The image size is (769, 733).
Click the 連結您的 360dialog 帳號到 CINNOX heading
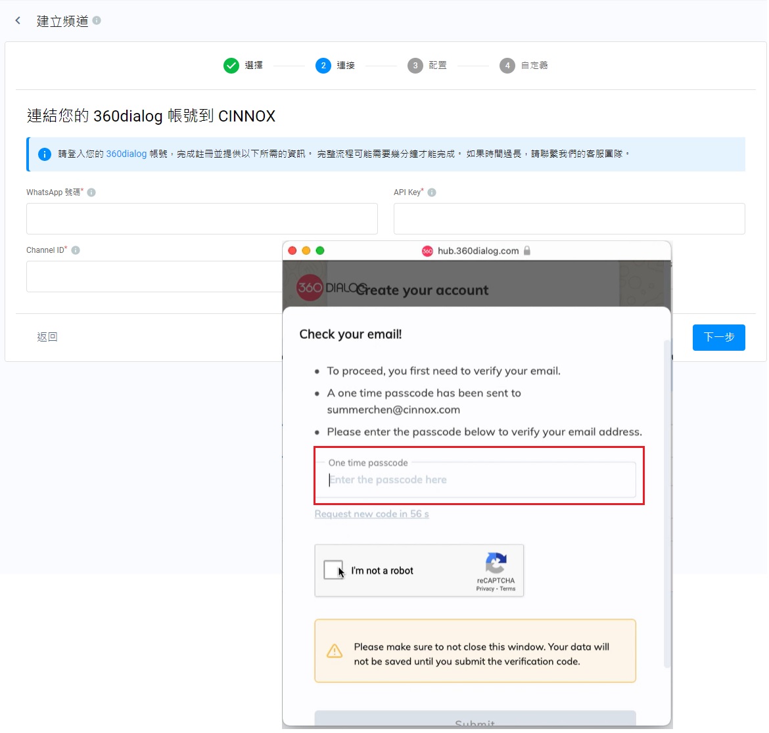151,116
